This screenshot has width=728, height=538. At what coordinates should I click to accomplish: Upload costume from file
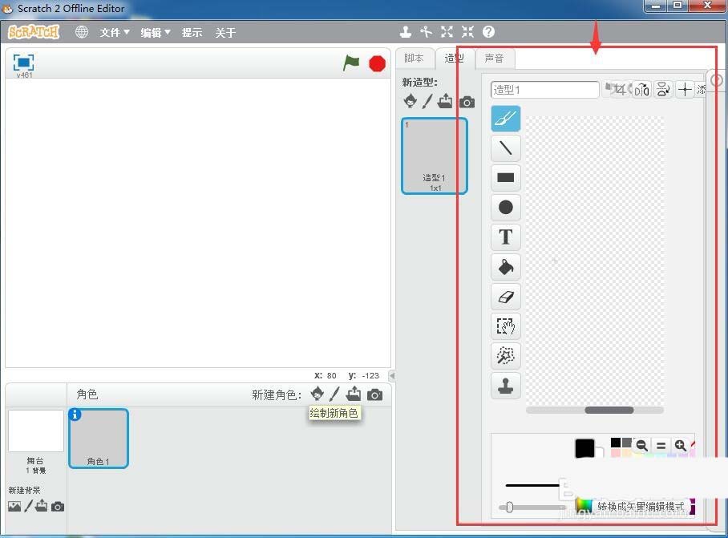pyautogui.click(x=445, y=101)
